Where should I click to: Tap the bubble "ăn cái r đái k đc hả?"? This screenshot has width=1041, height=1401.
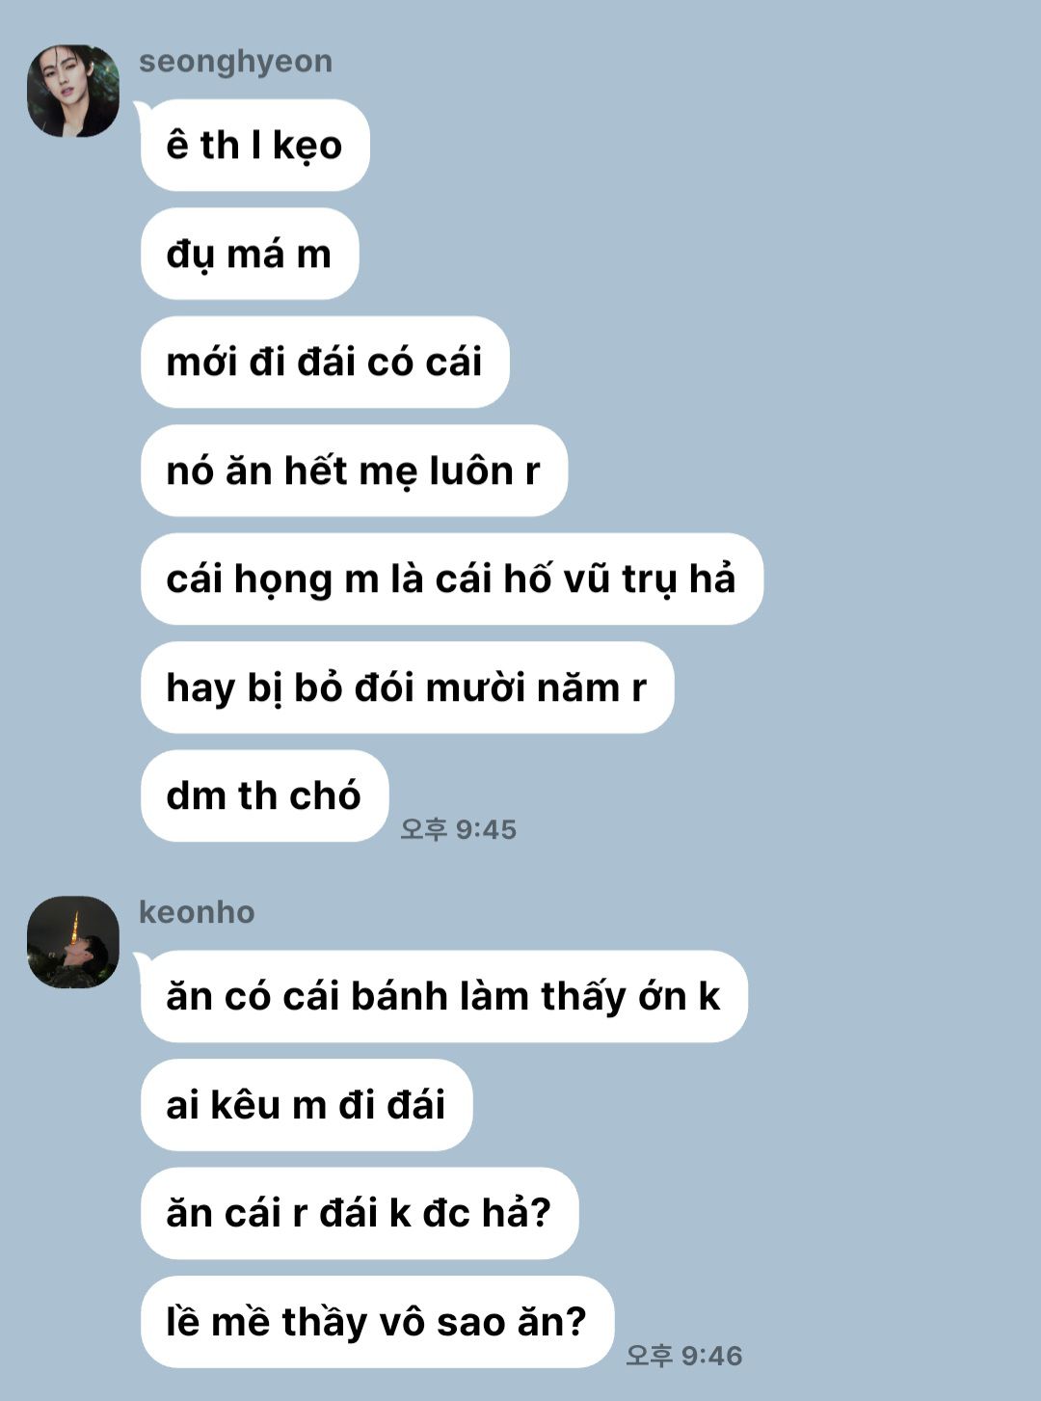360,1213
